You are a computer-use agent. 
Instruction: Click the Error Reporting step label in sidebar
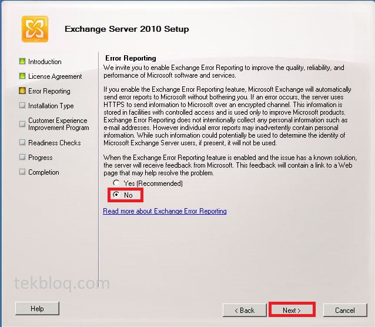tap(49, 91)
